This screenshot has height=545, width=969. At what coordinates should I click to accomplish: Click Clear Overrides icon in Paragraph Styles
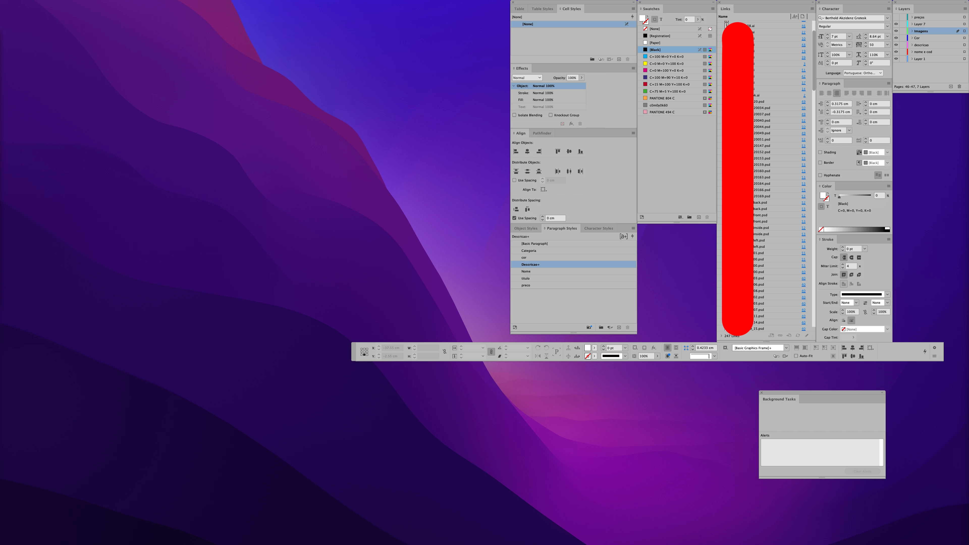coord(610,328)
